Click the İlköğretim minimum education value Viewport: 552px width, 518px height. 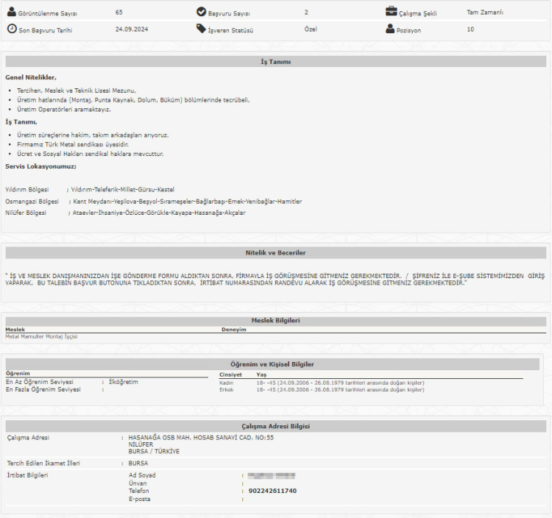click(123, 382)
